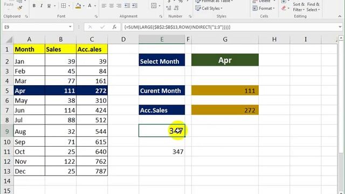Image resolution: width=345 pixels, height=194 pixels.
Task: Toggle Italic formatting in the Font group
Action: tap(42, 6)
